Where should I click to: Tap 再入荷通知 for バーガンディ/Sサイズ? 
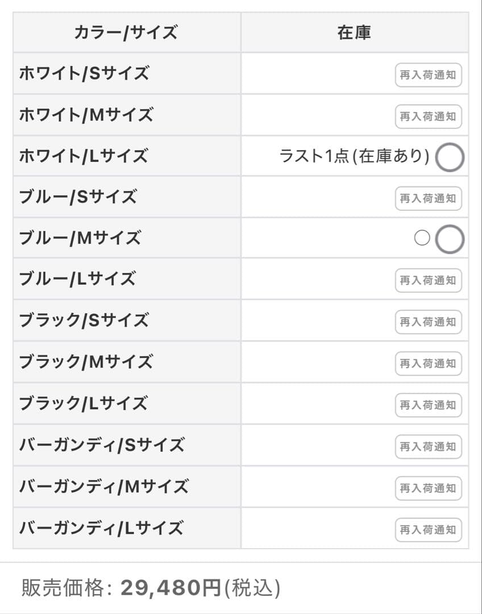(428, 446)
